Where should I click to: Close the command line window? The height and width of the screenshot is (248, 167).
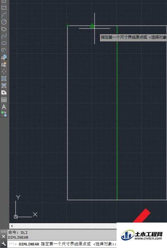[3, 237]
